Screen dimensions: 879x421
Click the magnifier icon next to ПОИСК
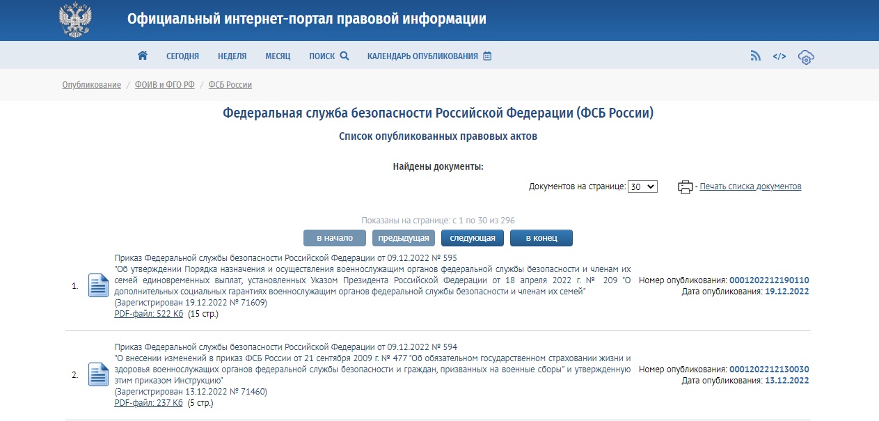coord(344,56)
